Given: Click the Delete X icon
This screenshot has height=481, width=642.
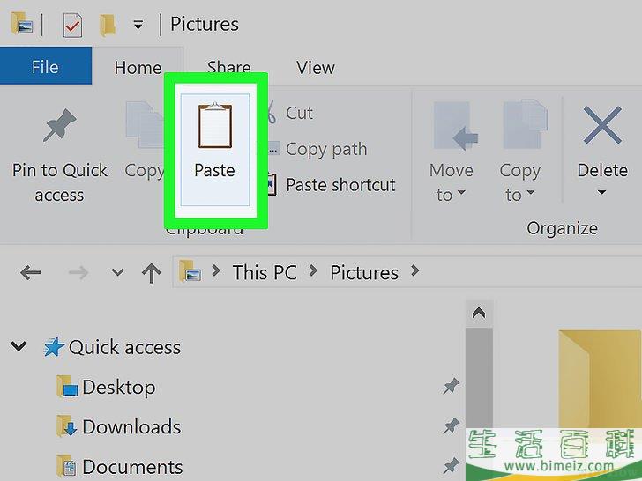Looking at the screenshot, I should click(602, 125).
